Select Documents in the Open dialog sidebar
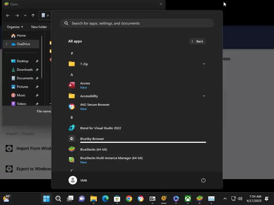Screen dimensions: 274x205 [x=21, y=78]
